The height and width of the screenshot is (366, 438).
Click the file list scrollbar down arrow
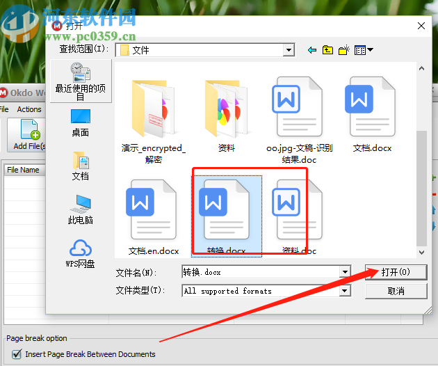pyautogui.click(x=421, y=252)
